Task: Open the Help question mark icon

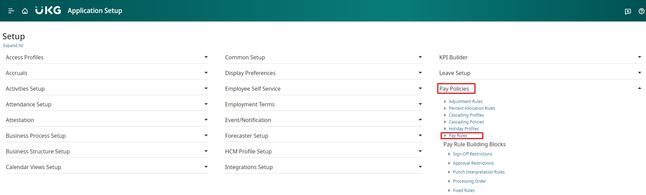Action: [x=641, y=11]
